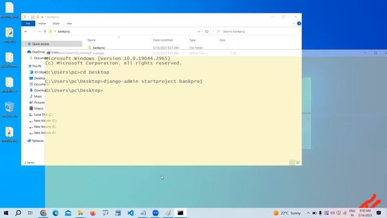Image resolution: width=387 pixels, height=218 pixels.
Task: Launch Google Chrome from taskbar
Action: pyautogui.click(x=43, y=213)
